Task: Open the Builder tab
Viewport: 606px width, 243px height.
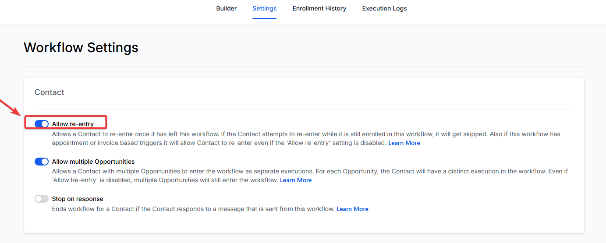Action: pos(226,8)
